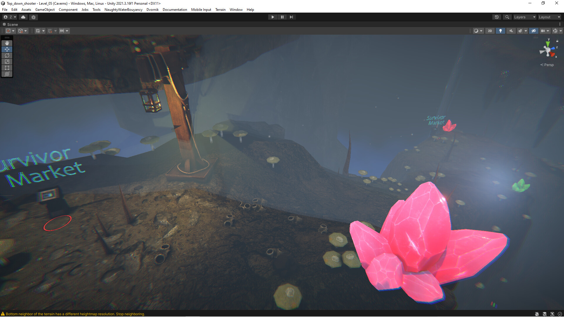Screen dimensions: 564x317
Task: Open the undo history panel
Action: coord(497,17)
